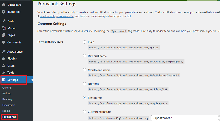Image resolution: width=220 pixels, height=121 pixels.
Task: Follow the number of tags are available link
Action: (57, 16)
